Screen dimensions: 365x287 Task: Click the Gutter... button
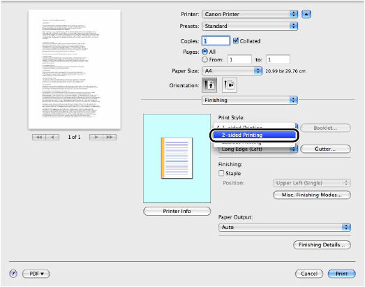pyautogui.click(x=325, y=149)
